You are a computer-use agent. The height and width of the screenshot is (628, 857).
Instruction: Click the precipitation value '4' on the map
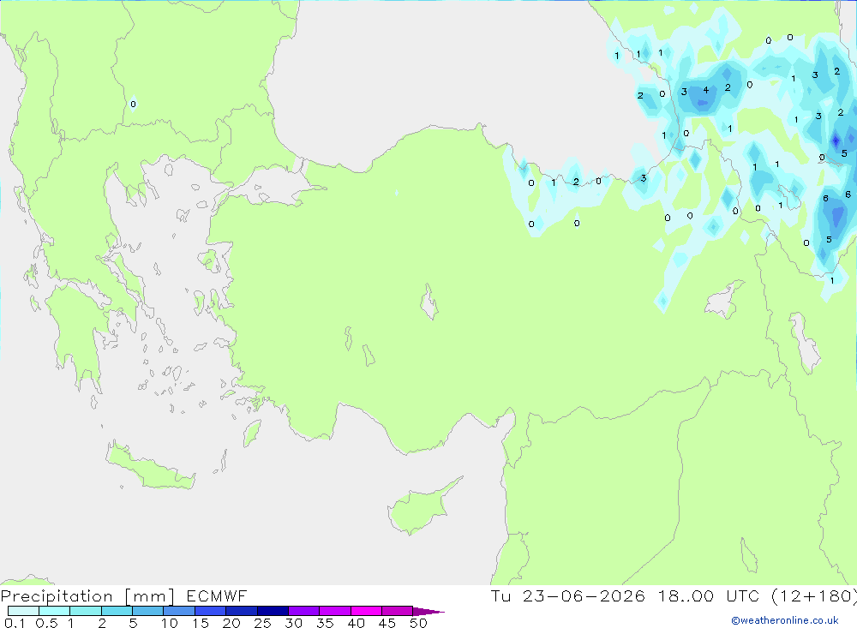(x=705, y=90)
